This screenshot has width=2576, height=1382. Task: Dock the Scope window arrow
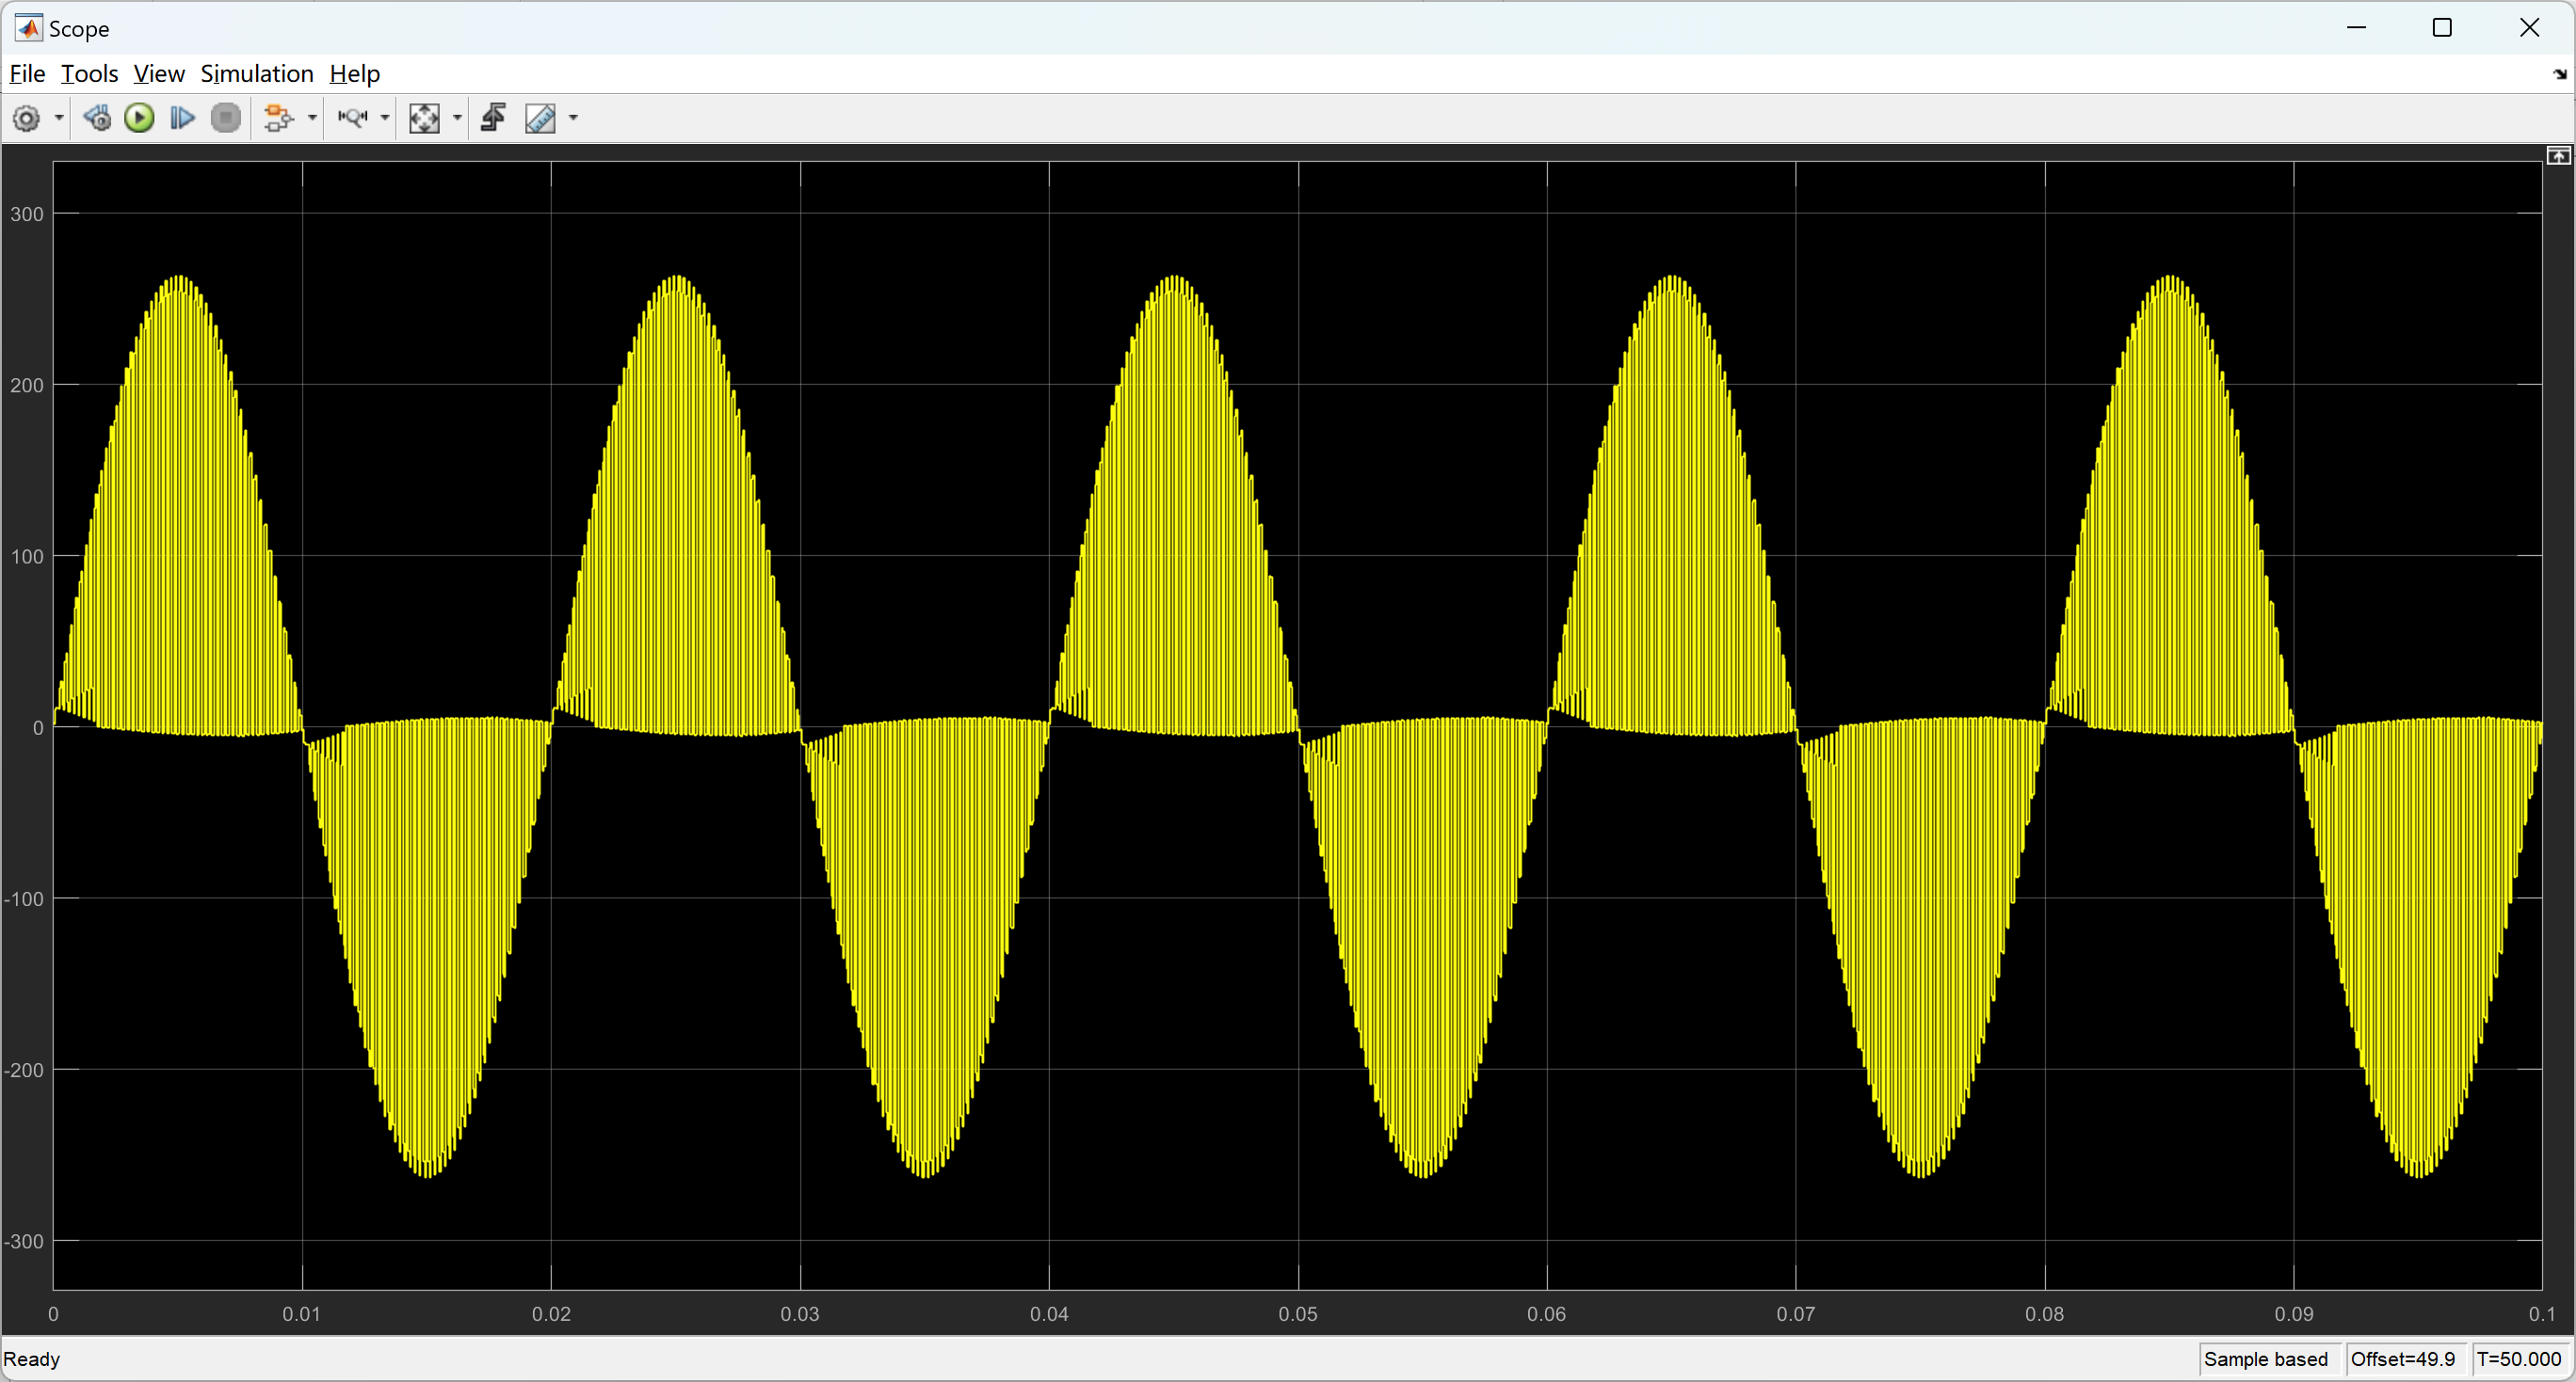(2559, 74)
